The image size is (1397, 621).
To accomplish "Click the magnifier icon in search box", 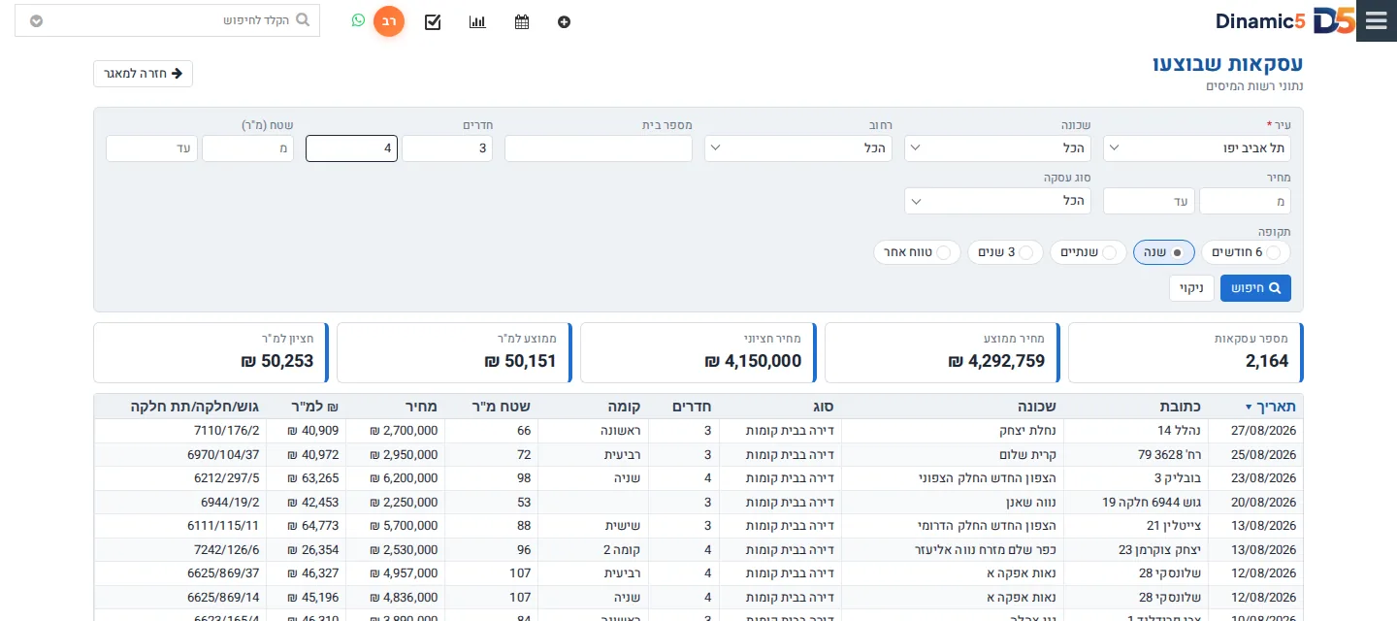I will tap(303, 19).
